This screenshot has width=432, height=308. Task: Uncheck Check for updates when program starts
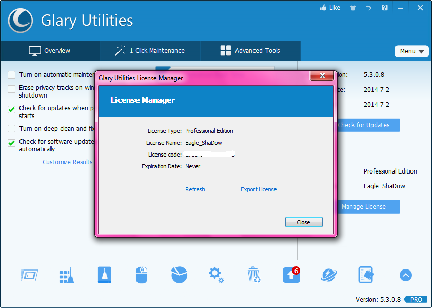pos(12,109)
